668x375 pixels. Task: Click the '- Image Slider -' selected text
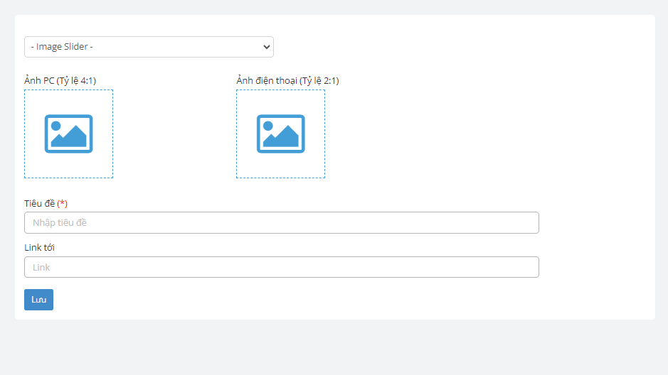[x=63, y=47]
